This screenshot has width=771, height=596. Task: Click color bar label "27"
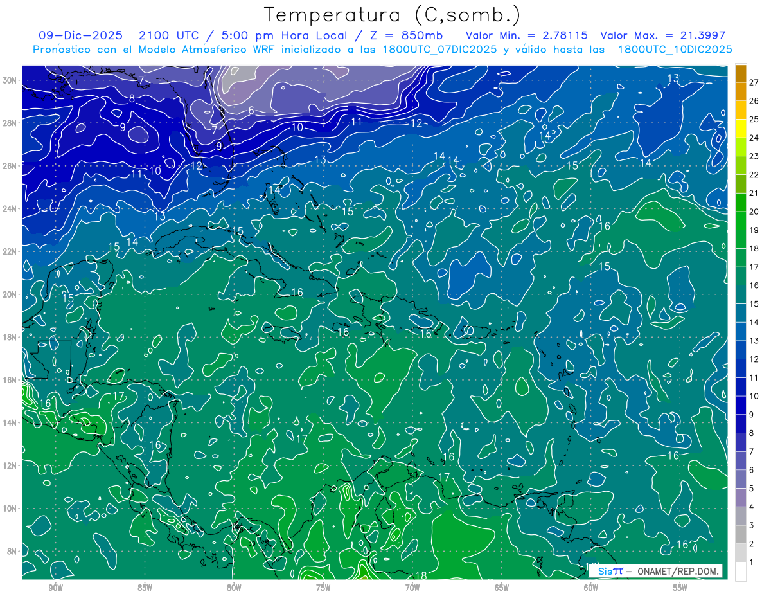(x=754, y=81)
